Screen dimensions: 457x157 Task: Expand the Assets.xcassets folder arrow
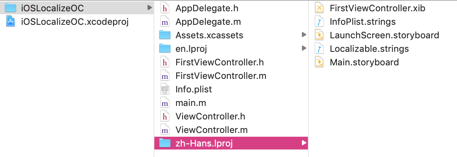[304, 35]
